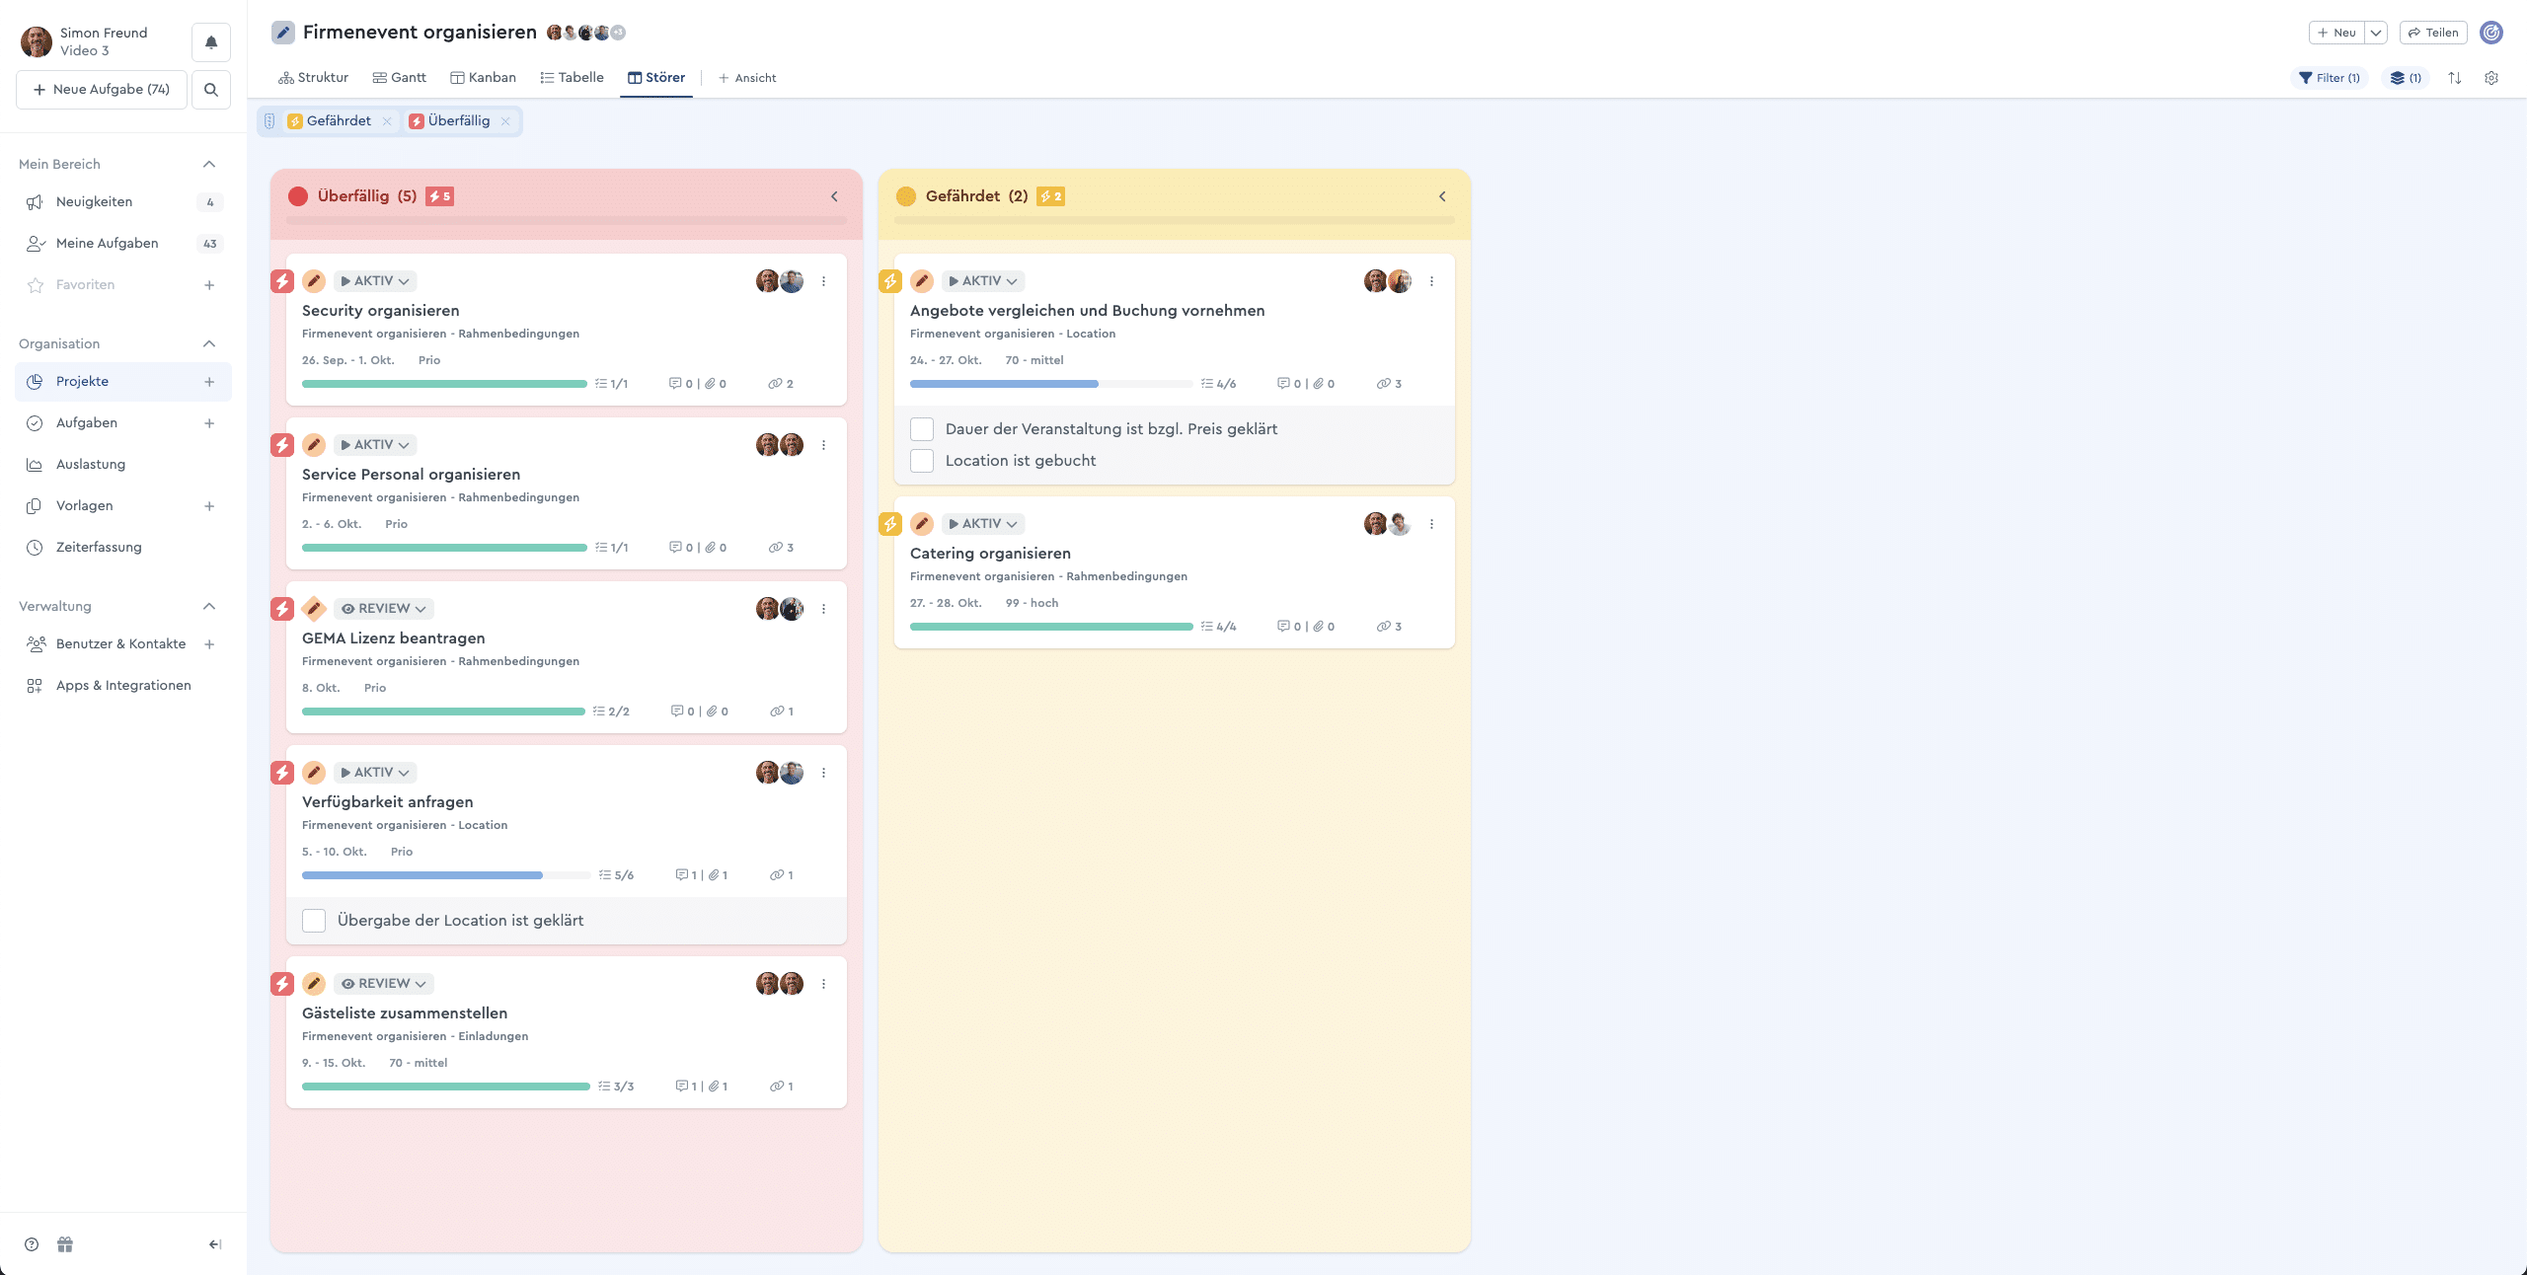Screen dimensions: 2527x1275
Task: Open REVIEW status dropdown on 'GEMA Lizenz beantragen'
Action: [383, 608]
